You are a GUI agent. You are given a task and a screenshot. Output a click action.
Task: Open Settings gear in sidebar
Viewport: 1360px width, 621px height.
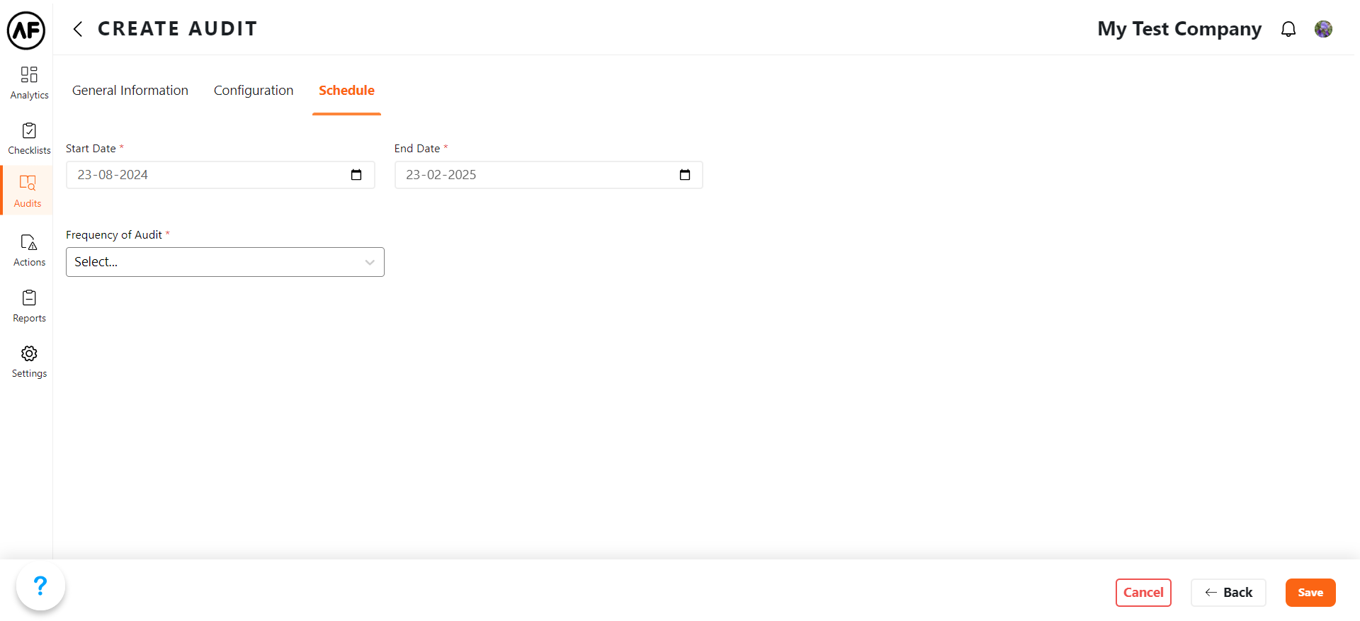[29, 362]
